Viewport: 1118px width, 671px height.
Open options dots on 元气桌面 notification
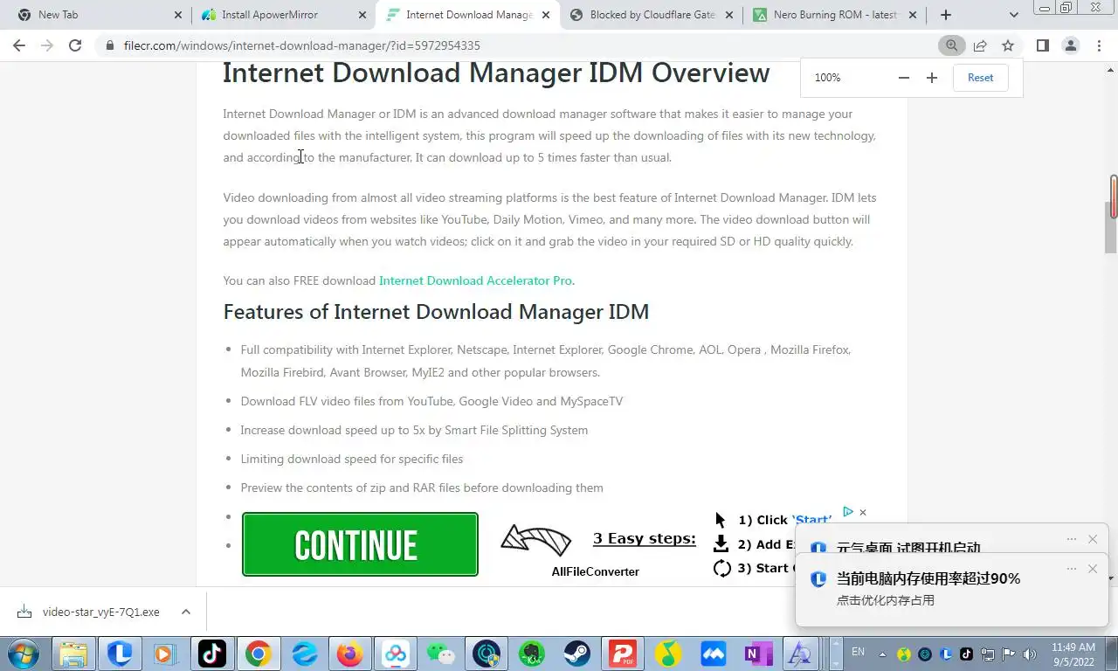tap(1072, 539)
